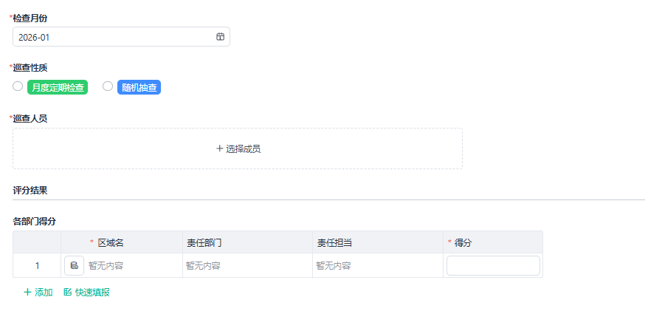Open the calendar icon in 检查月份
Image resolution: width=645 pixels, height=314 pixels.
[220, 37]
